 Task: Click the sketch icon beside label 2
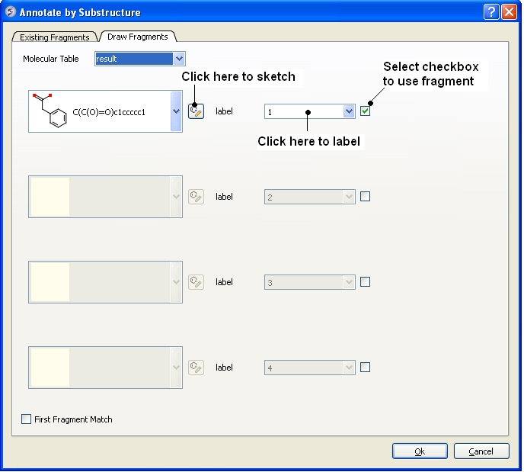(x=196, y=197)
